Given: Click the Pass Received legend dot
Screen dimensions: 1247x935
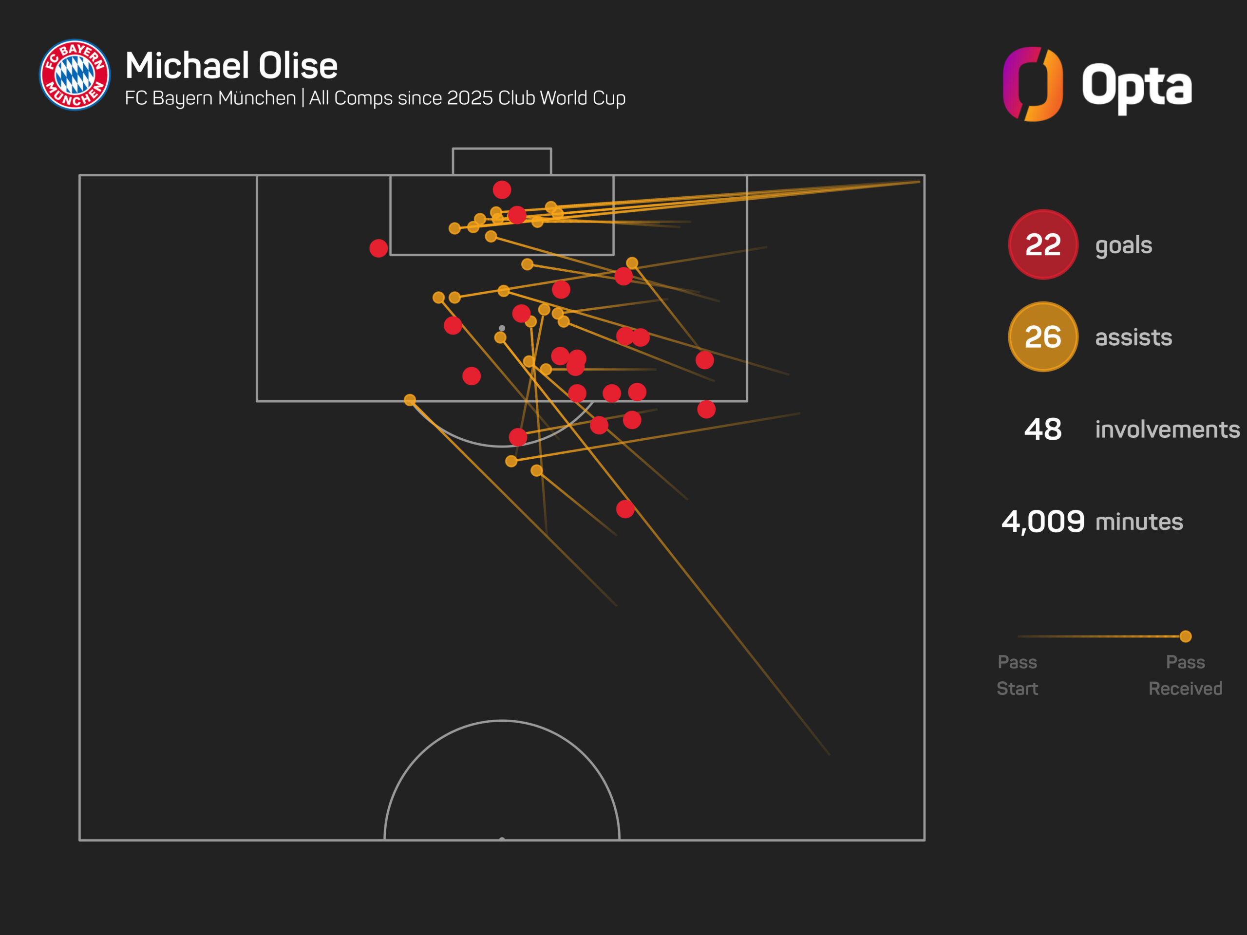Looking at the screenshot, I should [x=1186, y=636].
